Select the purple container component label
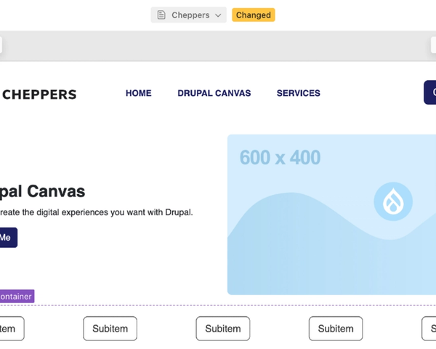Viewport: 436px width, 349px height. [x=17, y=296]
